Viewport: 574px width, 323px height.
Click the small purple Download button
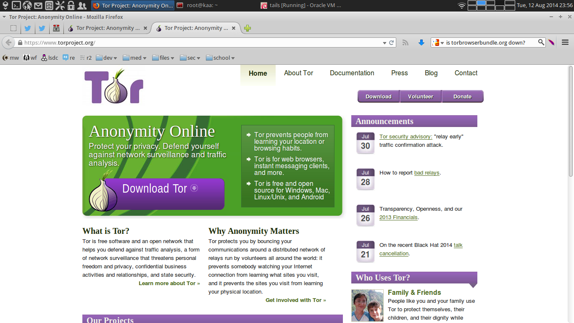pyautogui.click(x=379, y=96)
